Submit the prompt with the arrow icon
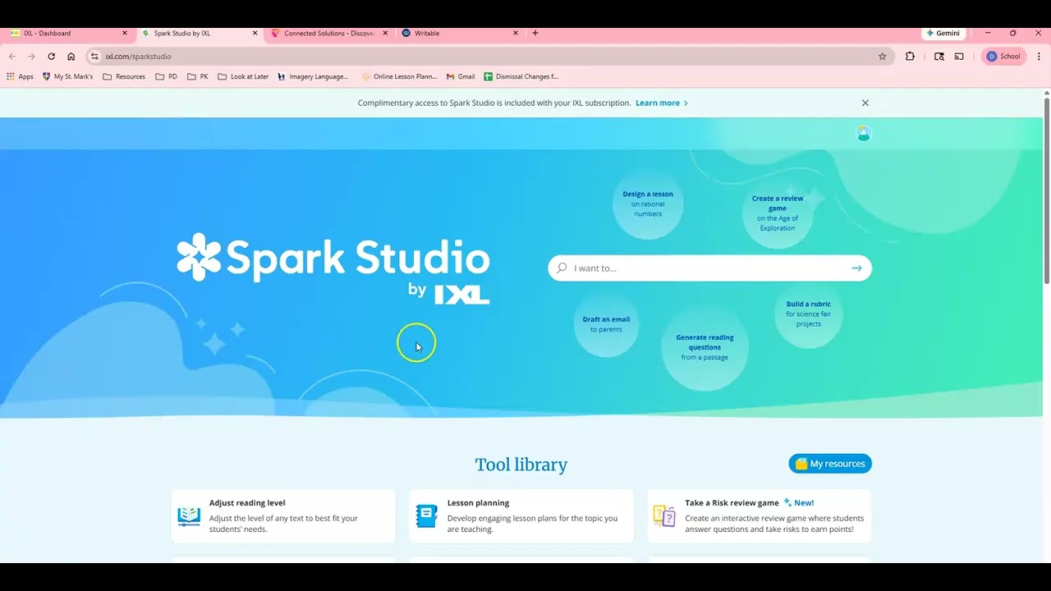Screen dimensions: 1051x591 (x=856, y=268)
